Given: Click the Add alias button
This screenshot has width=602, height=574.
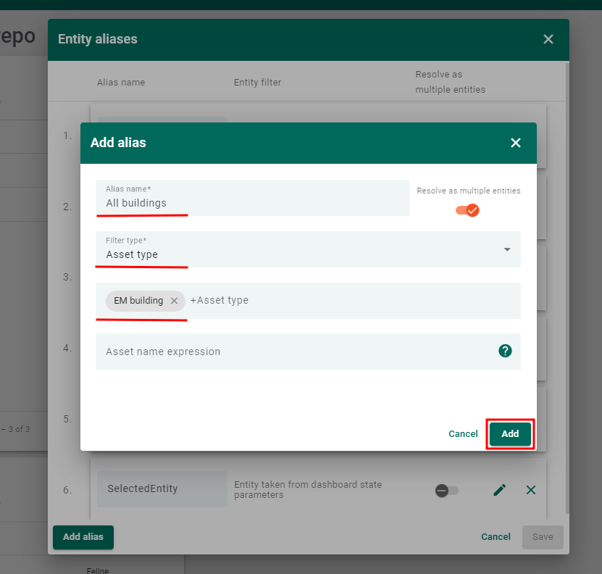Looking at the screenshot, I should coord(83,537).
